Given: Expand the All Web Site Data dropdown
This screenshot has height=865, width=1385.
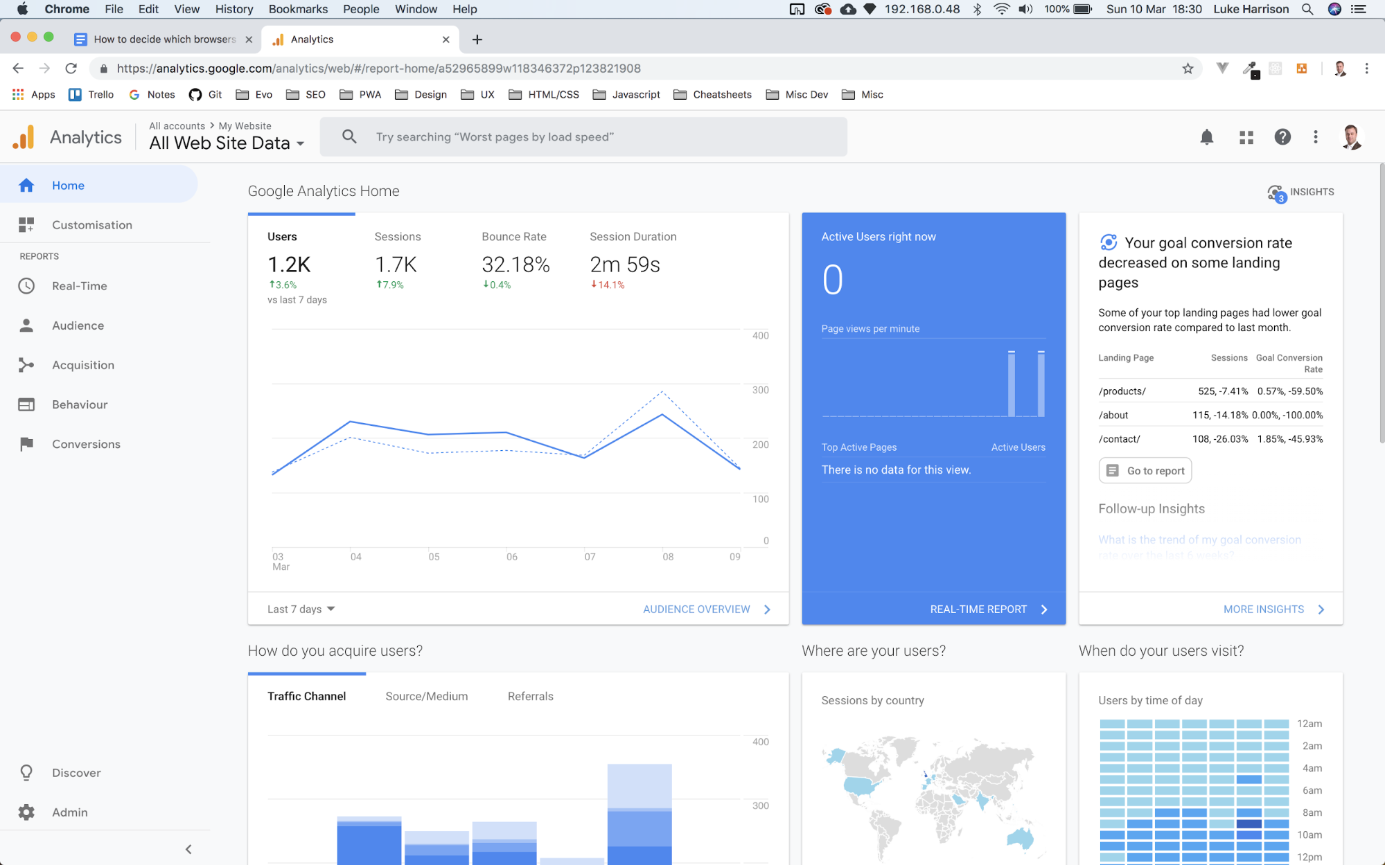Looking at the screenshot, I should 227,143.
